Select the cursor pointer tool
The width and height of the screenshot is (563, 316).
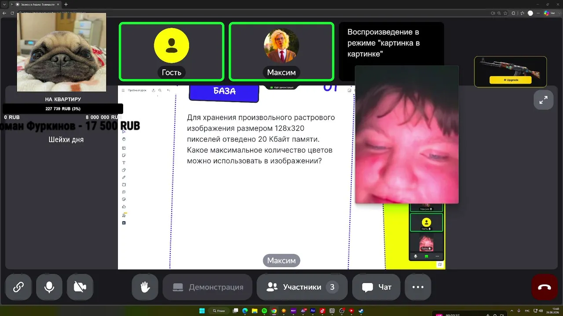pyautogui.click(x=124, y=132)
